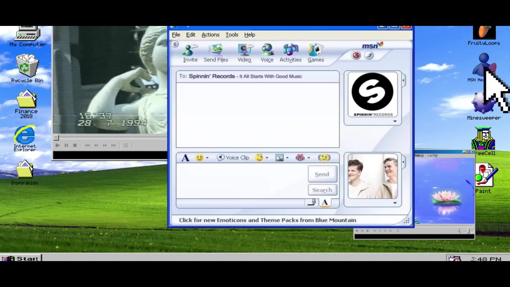Screen dimensions: 510x287
Task: Click the Blue Mountain emoticons link
Action: click(267, 220)
